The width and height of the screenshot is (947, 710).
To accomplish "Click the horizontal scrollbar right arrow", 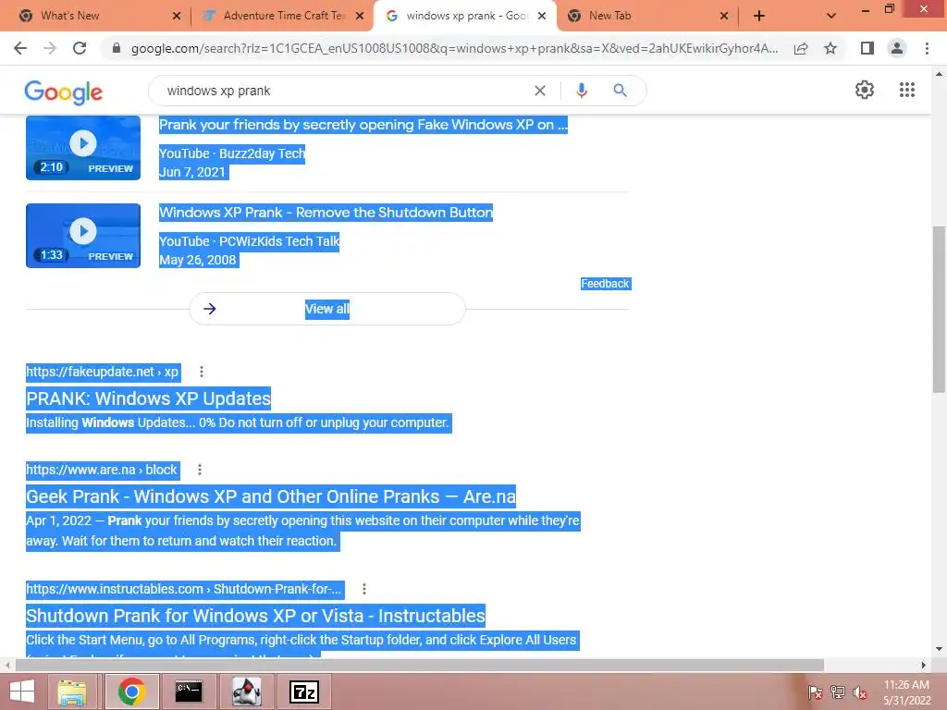I will [924, 665].
